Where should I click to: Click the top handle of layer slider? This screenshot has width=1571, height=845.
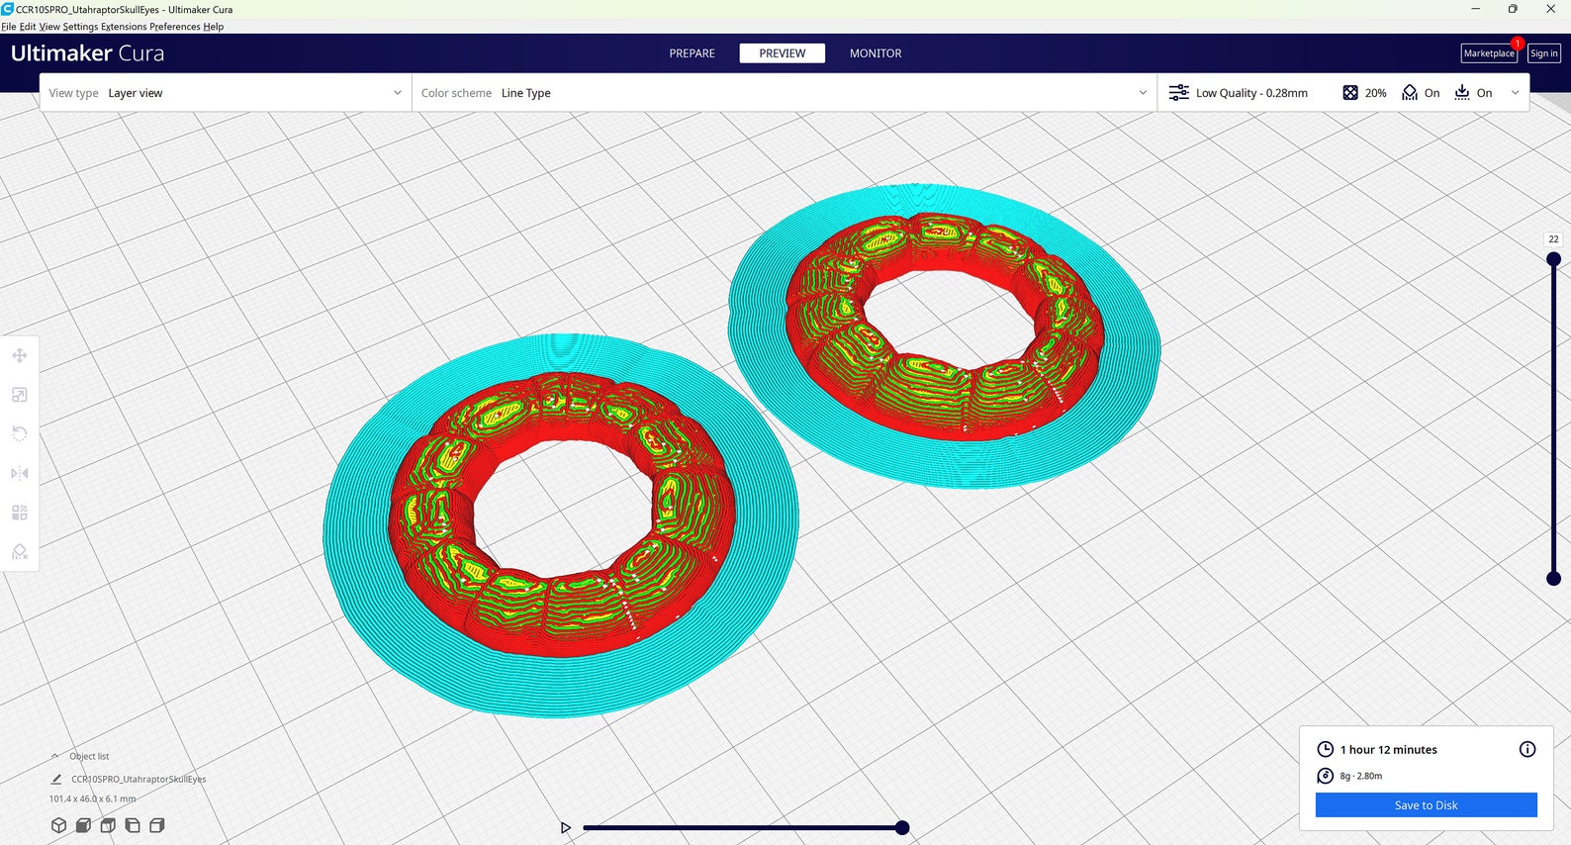[x=1553, y=259]
